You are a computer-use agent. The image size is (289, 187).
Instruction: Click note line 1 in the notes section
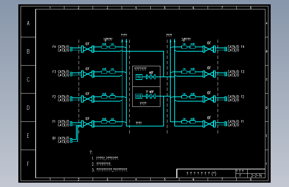click(x=105, y=158)
